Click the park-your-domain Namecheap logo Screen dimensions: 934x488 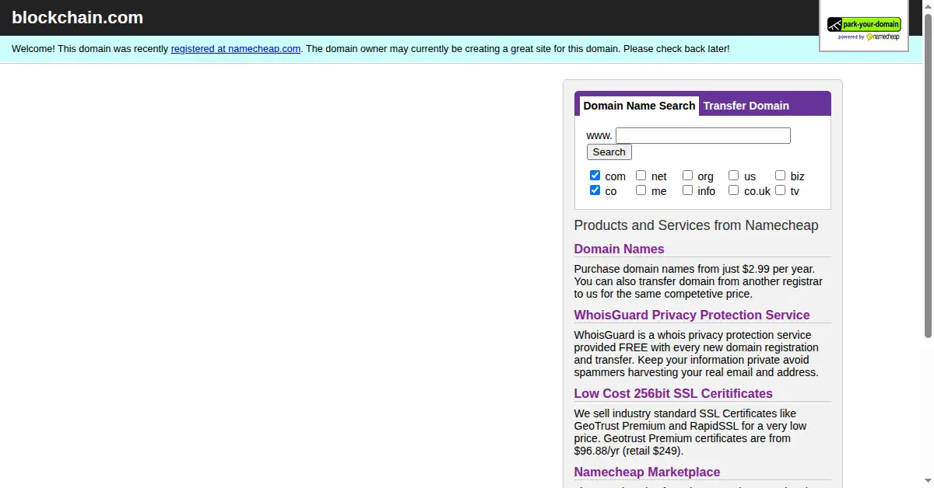click(864, 29)
